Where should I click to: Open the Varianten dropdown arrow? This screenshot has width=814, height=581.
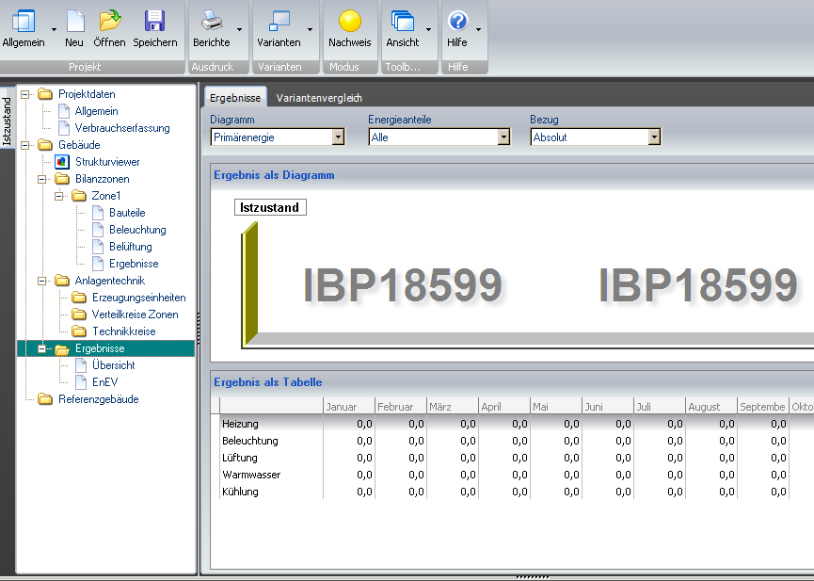[310, 29]
